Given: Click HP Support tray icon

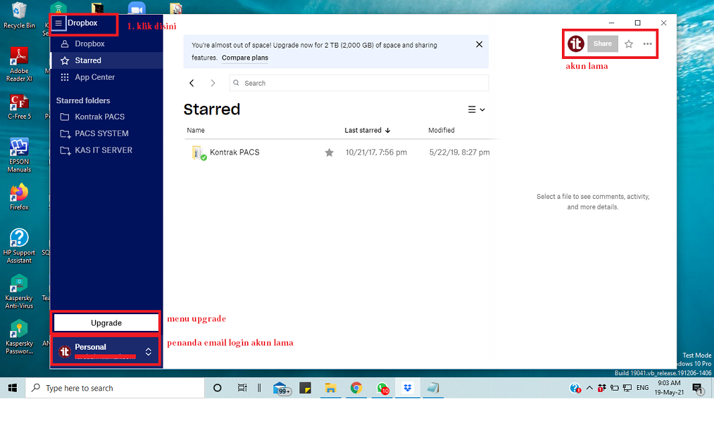Looking at the screenshot, I should [x=575, y=389].
